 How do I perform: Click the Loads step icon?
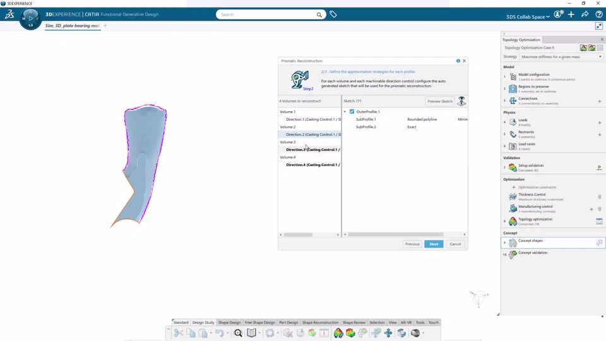point(513,122)
